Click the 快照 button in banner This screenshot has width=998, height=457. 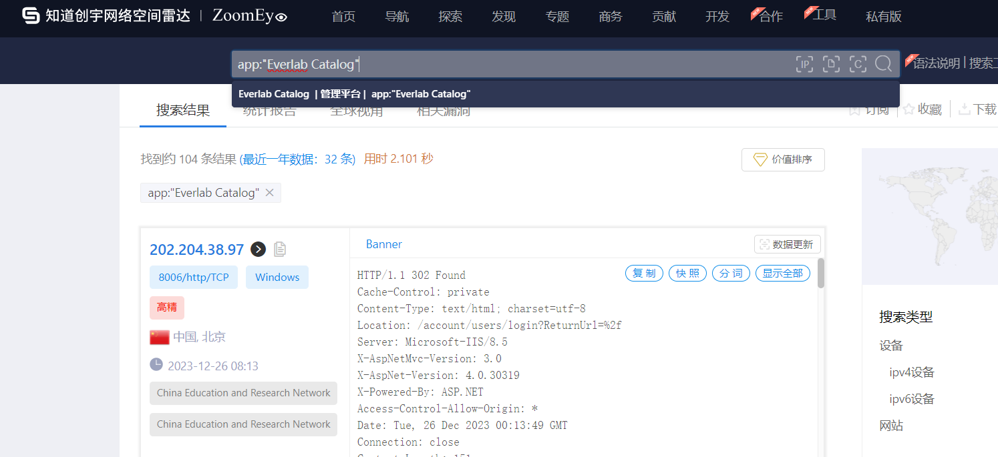[x=687, y=274]
